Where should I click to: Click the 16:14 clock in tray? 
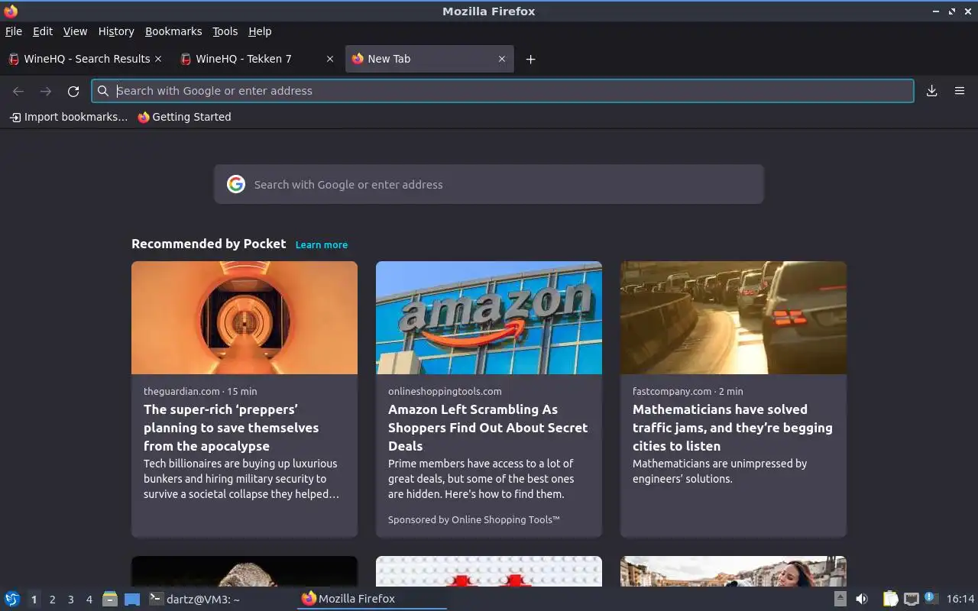[960, 599]
